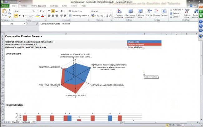Image resolution: width=203 pixels, height=127 pixels.
Task: Click formula bar text Comparativa Puesto - Persona
Action: (55, 24)
